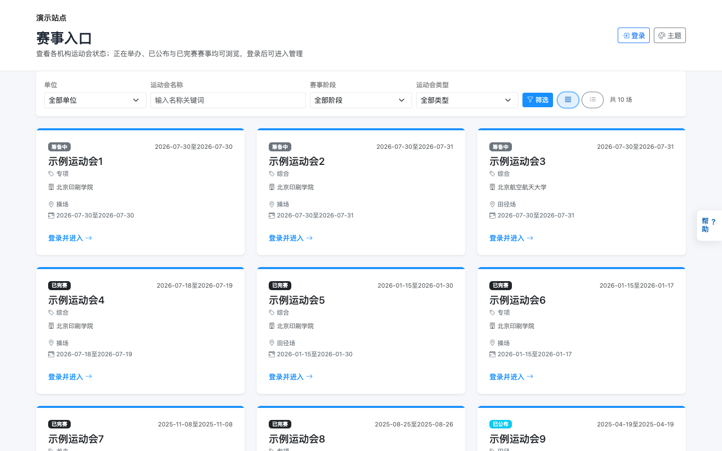Screen dimensions: 722x451
Task: Click the 示例运动会6 card title
Action: pos(517,300)
